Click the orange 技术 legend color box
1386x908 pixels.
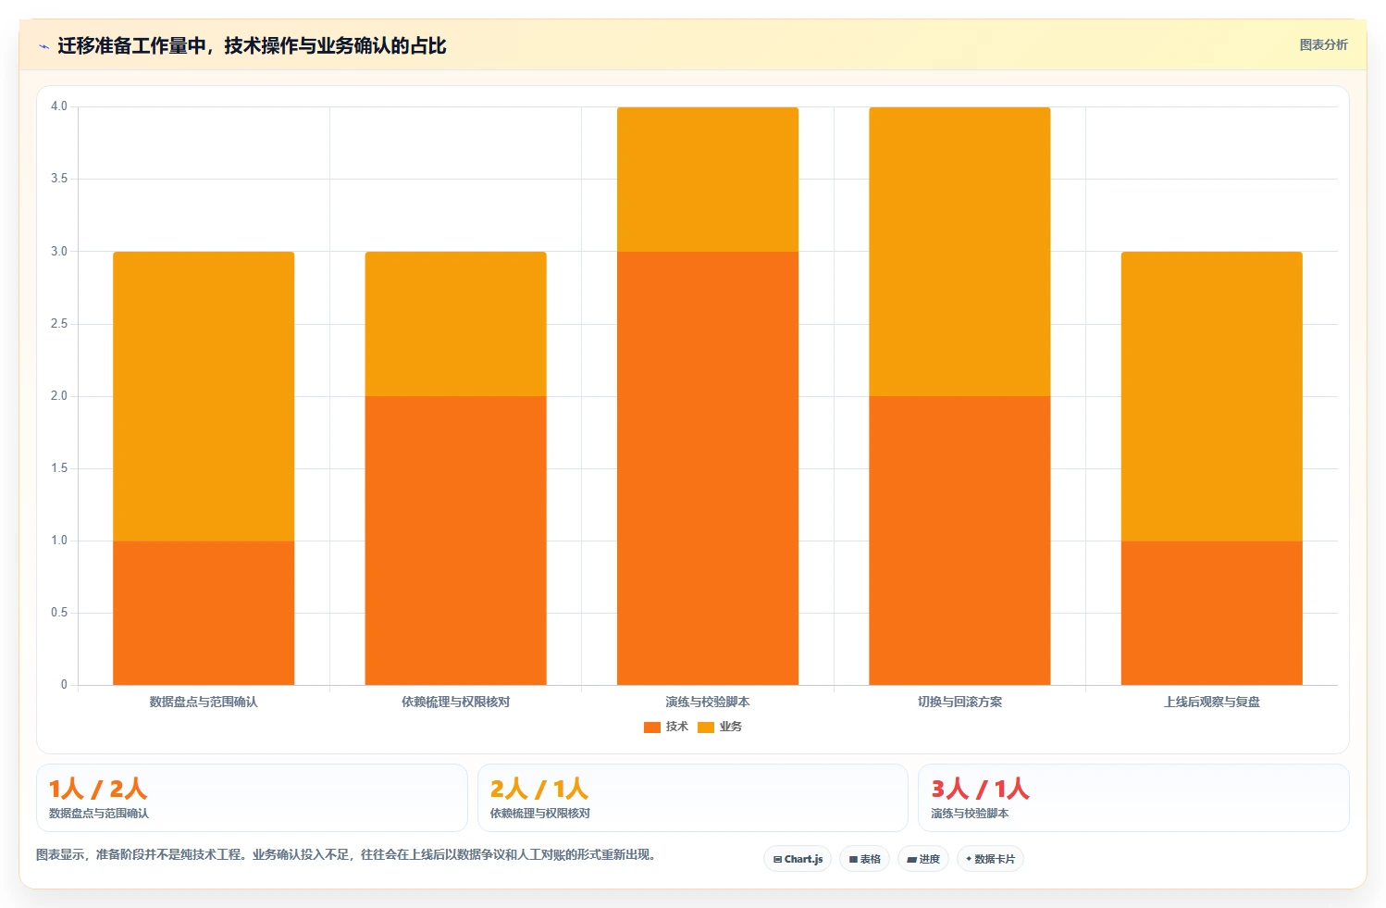point(652,727)
